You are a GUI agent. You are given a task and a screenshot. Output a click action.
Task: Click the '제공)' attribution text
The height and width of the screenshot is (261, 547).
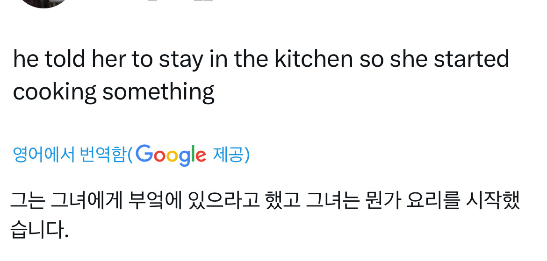(231, 155)
